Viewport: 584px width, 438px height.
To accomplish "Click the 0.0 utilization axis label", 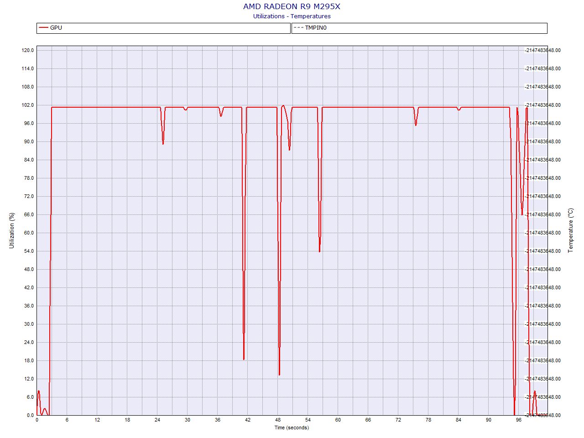I will coord(31,415).
